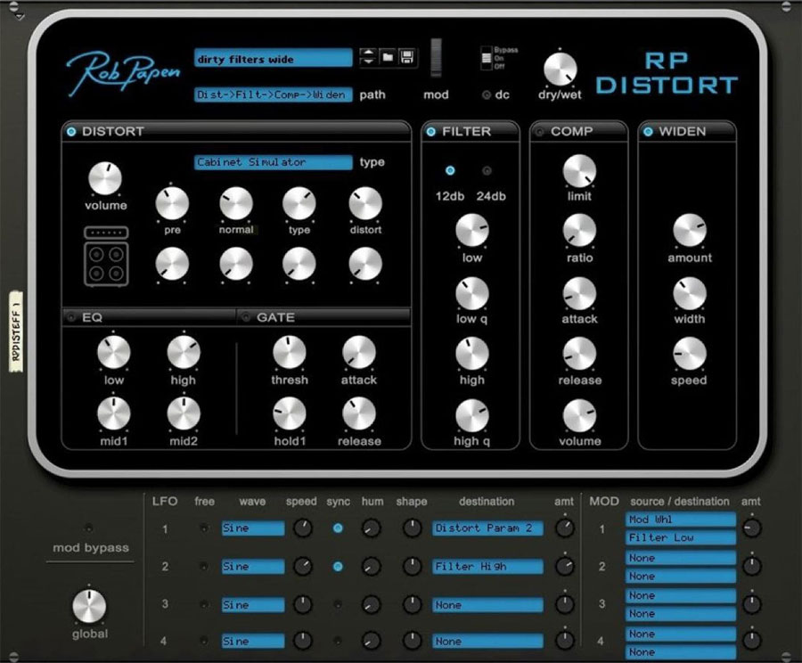The height and width of the screenshot is (663, 802).
Task: Click the EQ mid2 knob
Action: [x=183, y=413]
